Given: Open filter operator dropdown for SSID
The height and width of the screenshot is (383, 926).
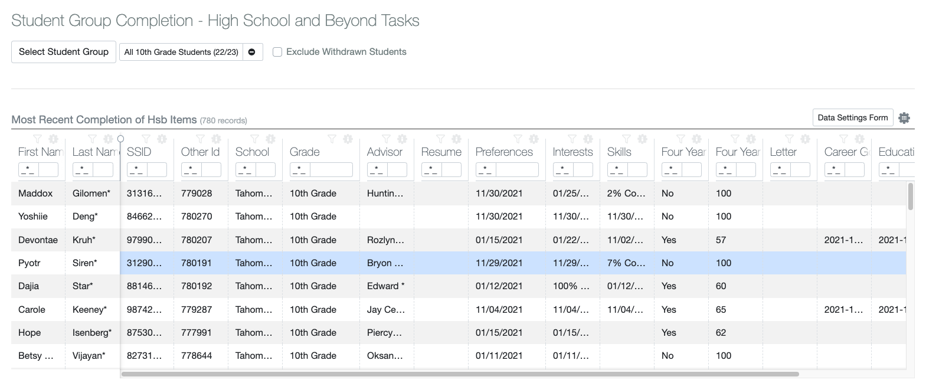Looking at the screenshot, I should click(137, 170).
